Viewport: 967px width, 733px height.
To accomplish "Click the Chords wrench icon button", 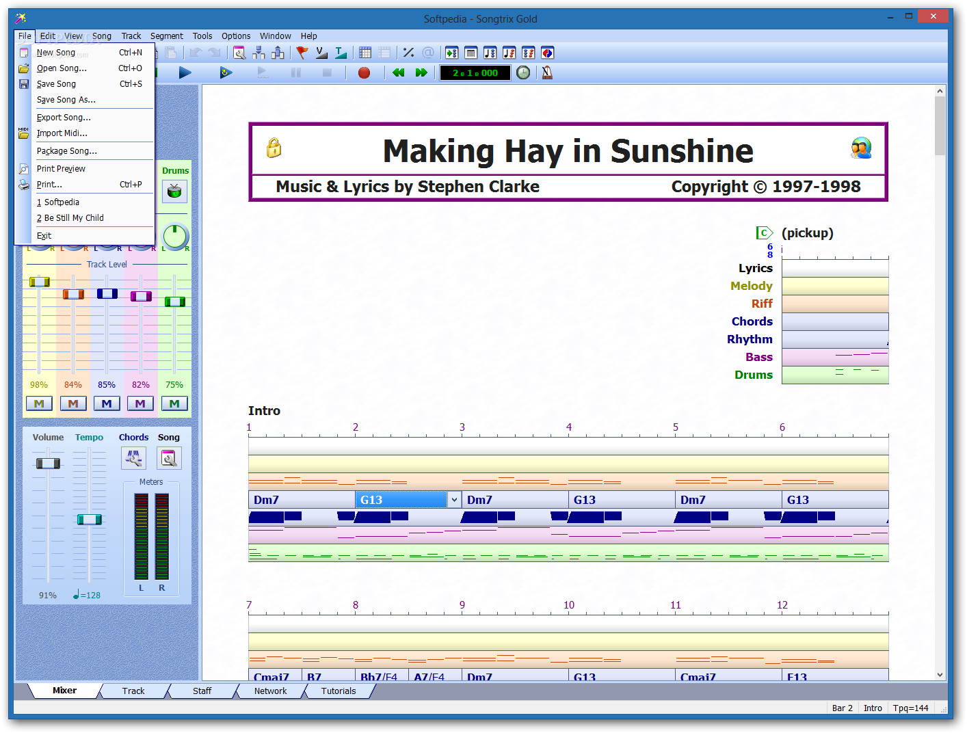I will pos(133,458).
